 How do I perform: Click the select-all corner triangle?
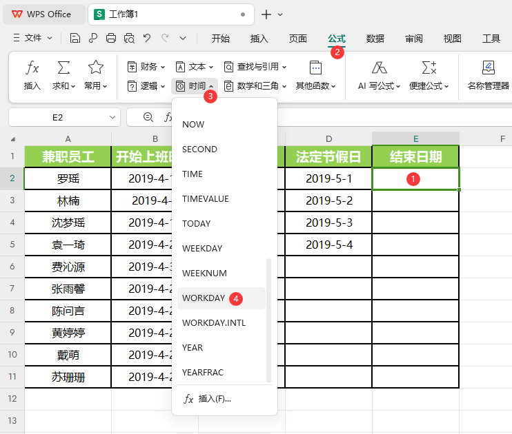pos(12,139)
